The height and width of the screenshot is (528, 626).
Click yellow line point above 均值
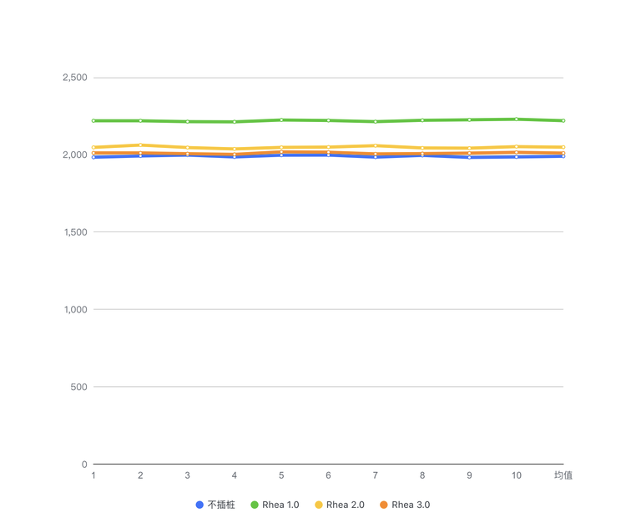[x=563, y=147]
